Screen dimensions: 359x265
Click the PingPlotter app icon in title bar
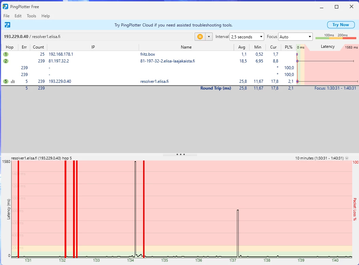[5, 7]
